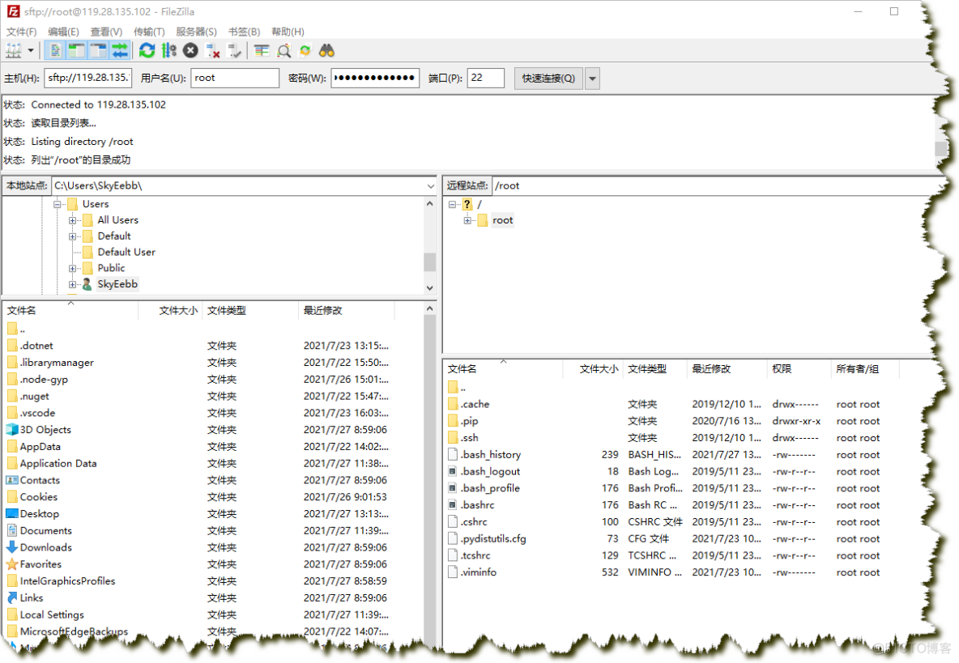
Task: Click the 快速连接(Q) button
Action: point(548,79)
